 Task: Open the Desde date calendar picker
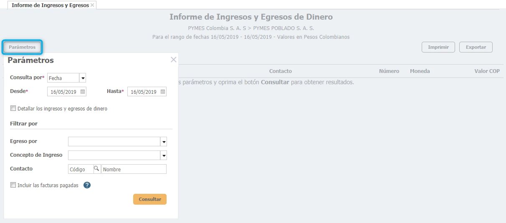pos(83,92)
